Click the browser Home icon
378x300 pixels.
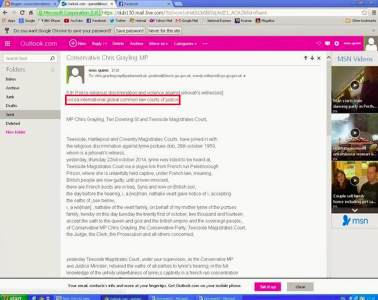(x=31, y=13)
